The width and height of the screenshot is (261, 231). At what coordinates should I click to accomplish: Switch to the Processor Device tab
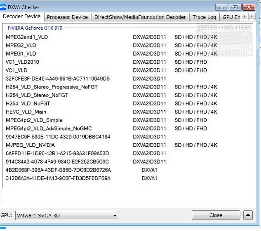(67, 17)
